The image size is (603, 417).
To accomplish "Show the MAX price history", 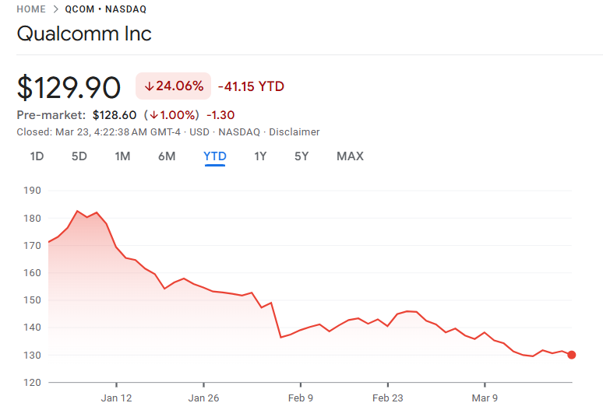I will [350, 156].
